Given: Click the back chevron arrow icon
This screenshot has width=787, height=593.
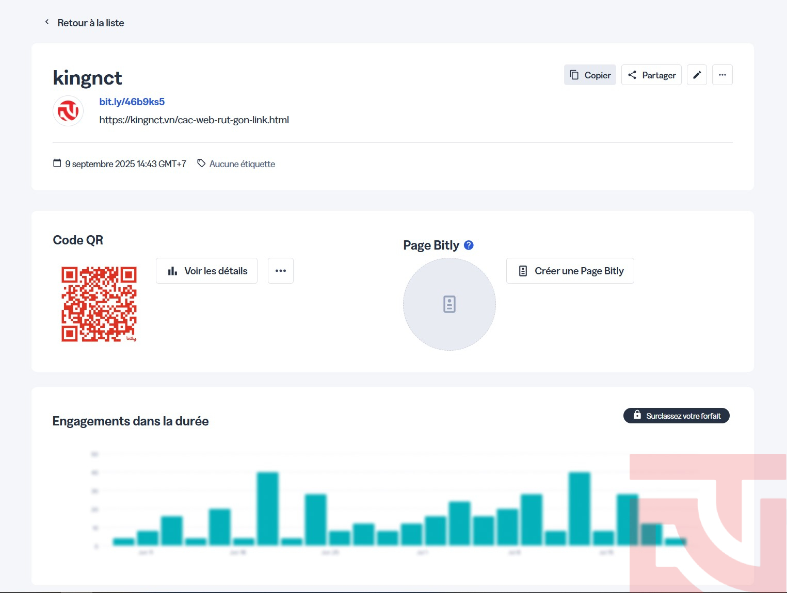Looking at the screenshot, I should (x=47, y=22).
